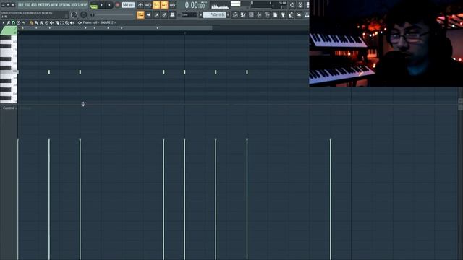This screenshot has width=463, height=260.
Task: Select the Slice tool
Action: [x=57, y=22]
